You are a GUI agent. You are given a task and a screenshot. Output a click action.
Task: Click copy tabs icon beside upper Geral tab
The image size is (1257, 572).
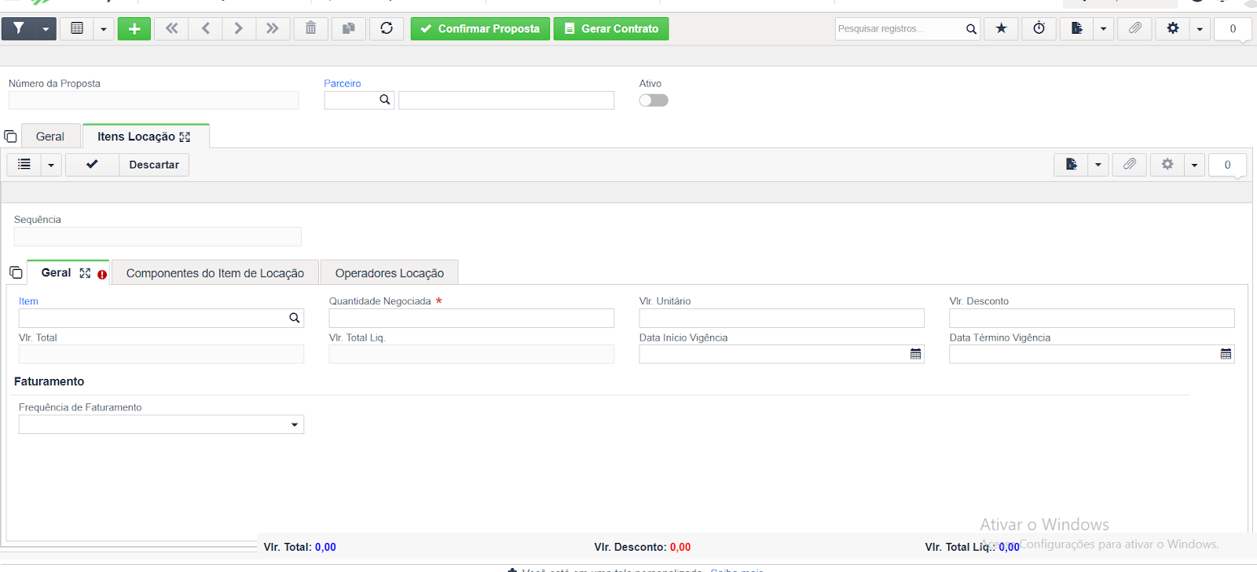click(x=10, y=137)
